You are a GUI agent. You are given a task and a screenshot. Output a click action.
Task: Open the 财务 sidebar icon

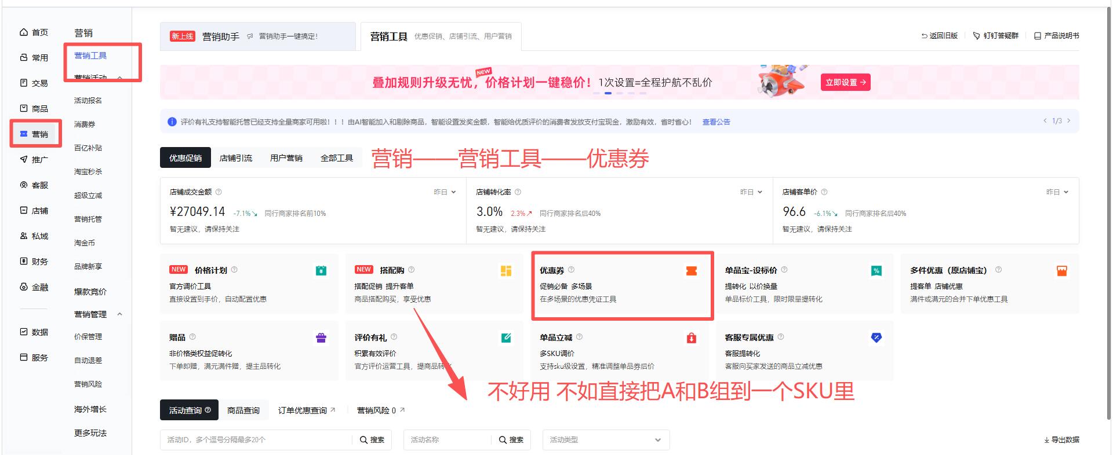(24, 262)
